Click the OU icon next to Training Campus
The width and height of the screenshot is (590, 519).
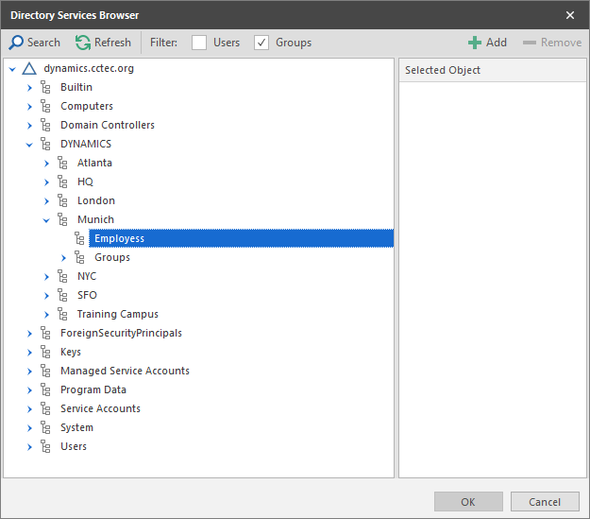62,314
